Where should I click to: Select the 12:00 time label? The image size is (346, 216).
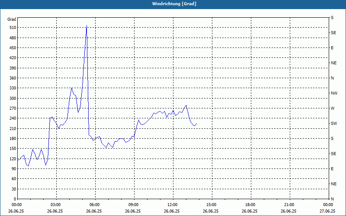coord(172,205)
